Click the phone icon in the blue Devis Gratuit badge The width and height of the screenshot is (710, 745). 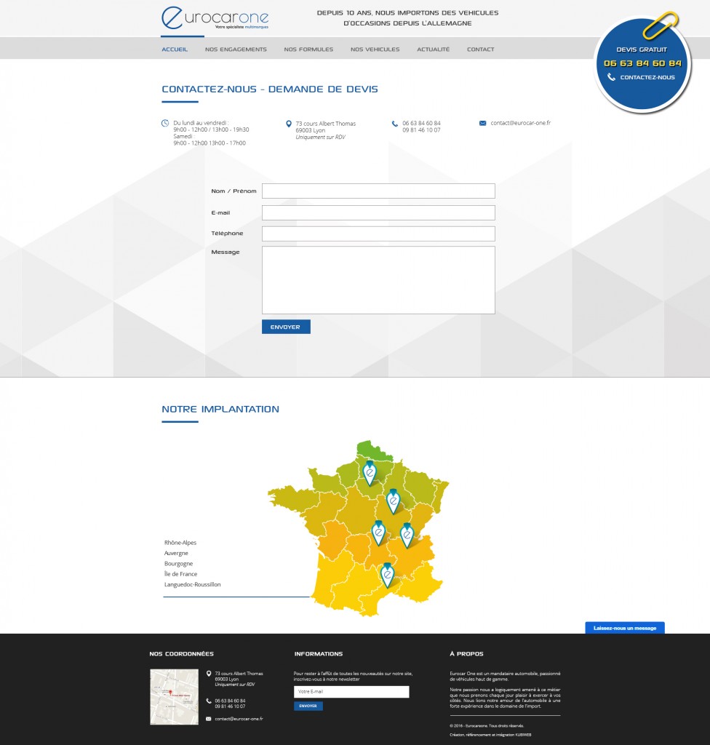tap(612, 77)
